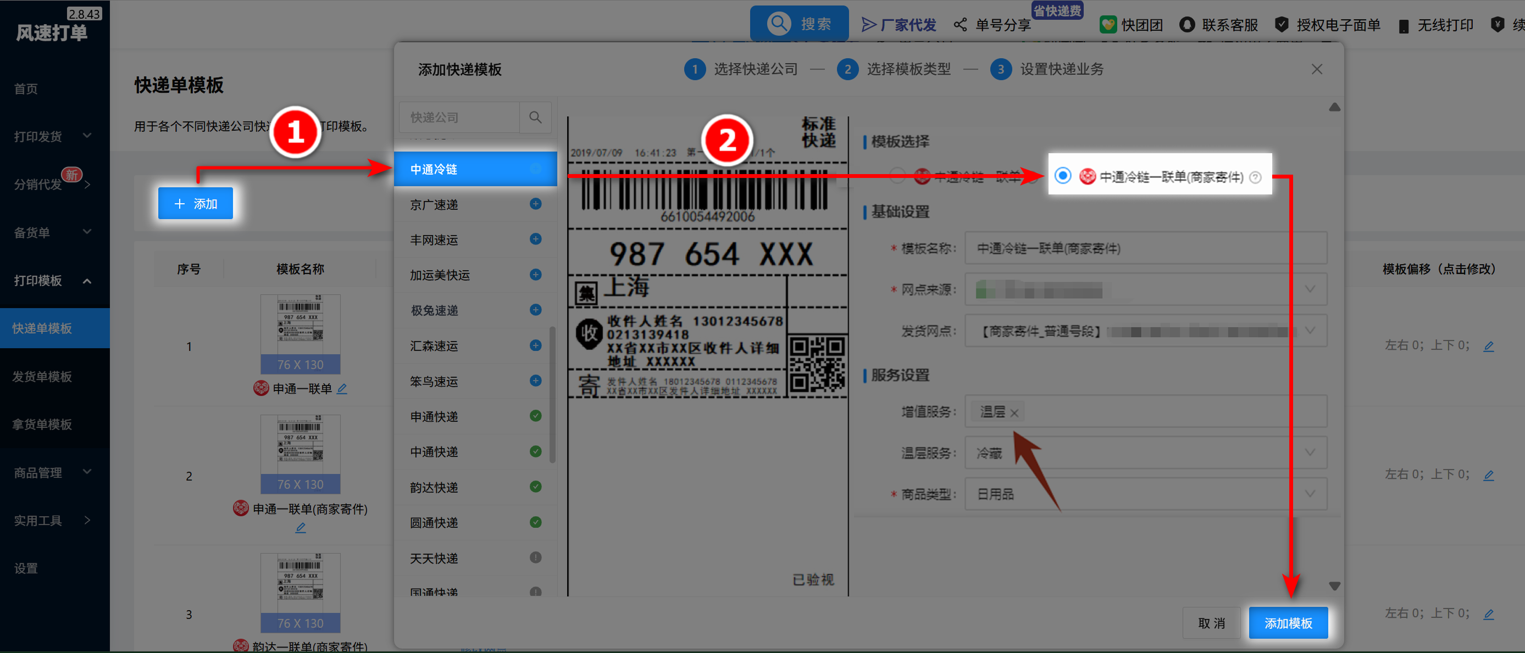Open thumbnail of 韵达一联单(商家寄件) template
The width and height of the screenshot is (1525, 653).
301,593
